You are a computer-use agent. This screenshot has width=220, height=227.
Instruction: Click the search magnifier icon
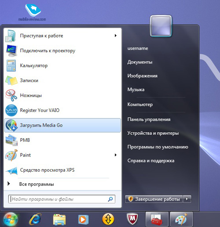tap(110, 199)
